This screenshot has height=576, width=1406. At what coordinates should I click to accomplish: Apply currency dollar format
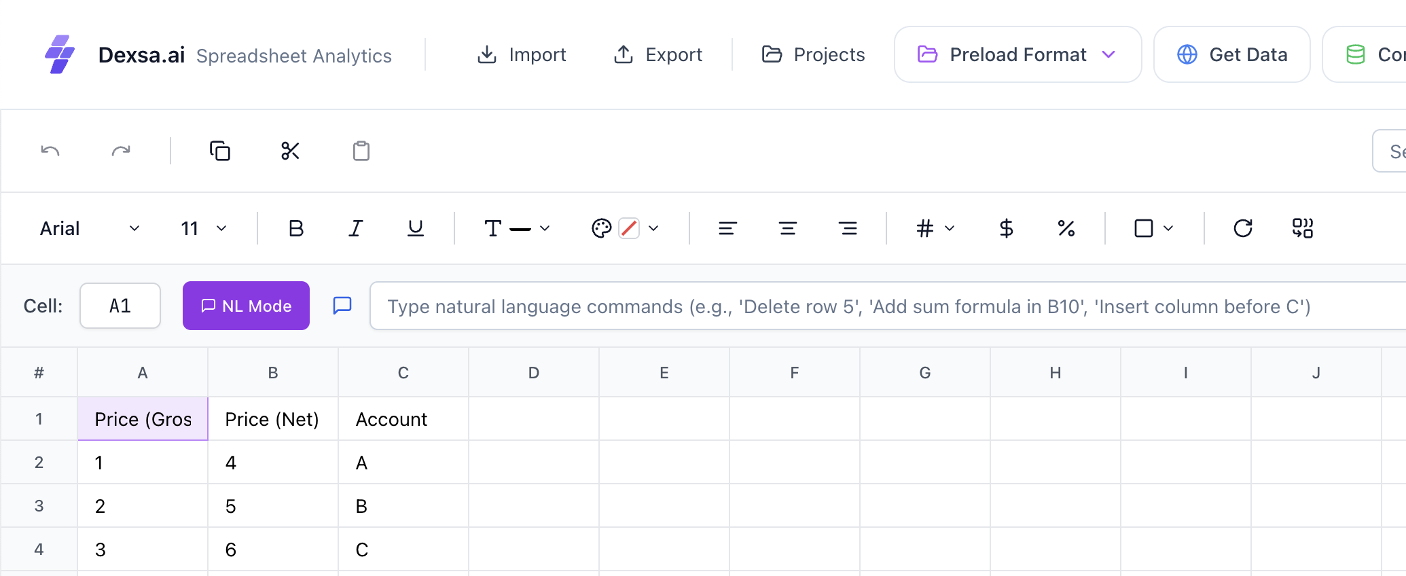pos(1007,228)
